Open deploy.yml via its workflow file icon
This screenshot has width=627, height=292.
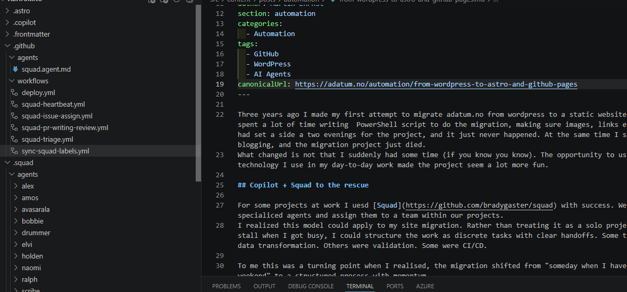(15, 93)
